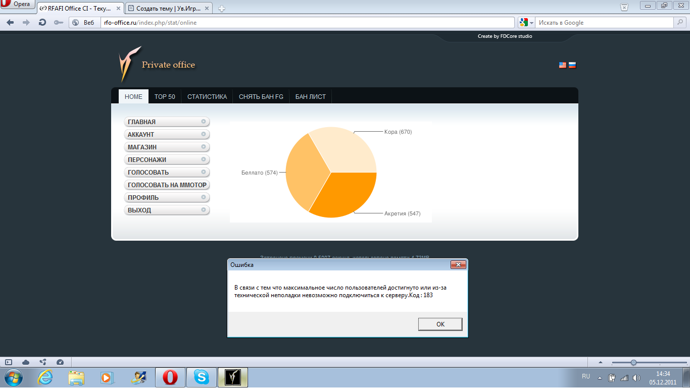
Task: Click the search magnifier icon
Action: click(x=680, y=23)
